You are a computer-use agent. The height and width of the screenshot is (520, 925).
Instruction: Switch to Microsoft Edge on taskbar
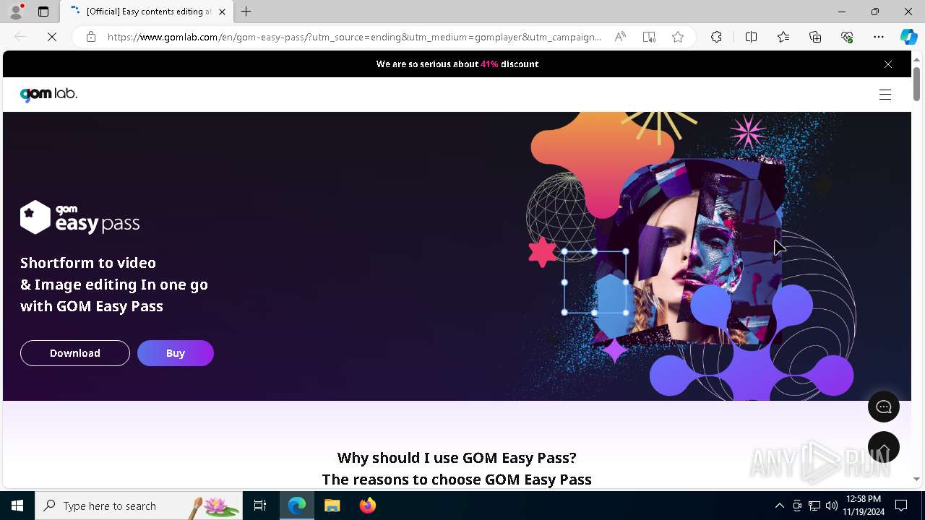pos(297,506)
